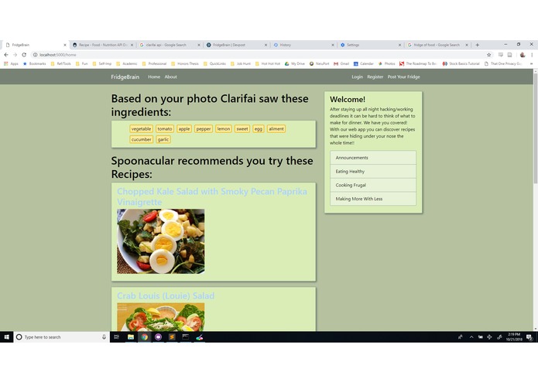
Task: Switch to the History tab
Action: coord(303,45)
